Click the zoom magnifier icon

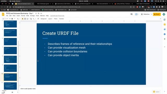(18, 19)
